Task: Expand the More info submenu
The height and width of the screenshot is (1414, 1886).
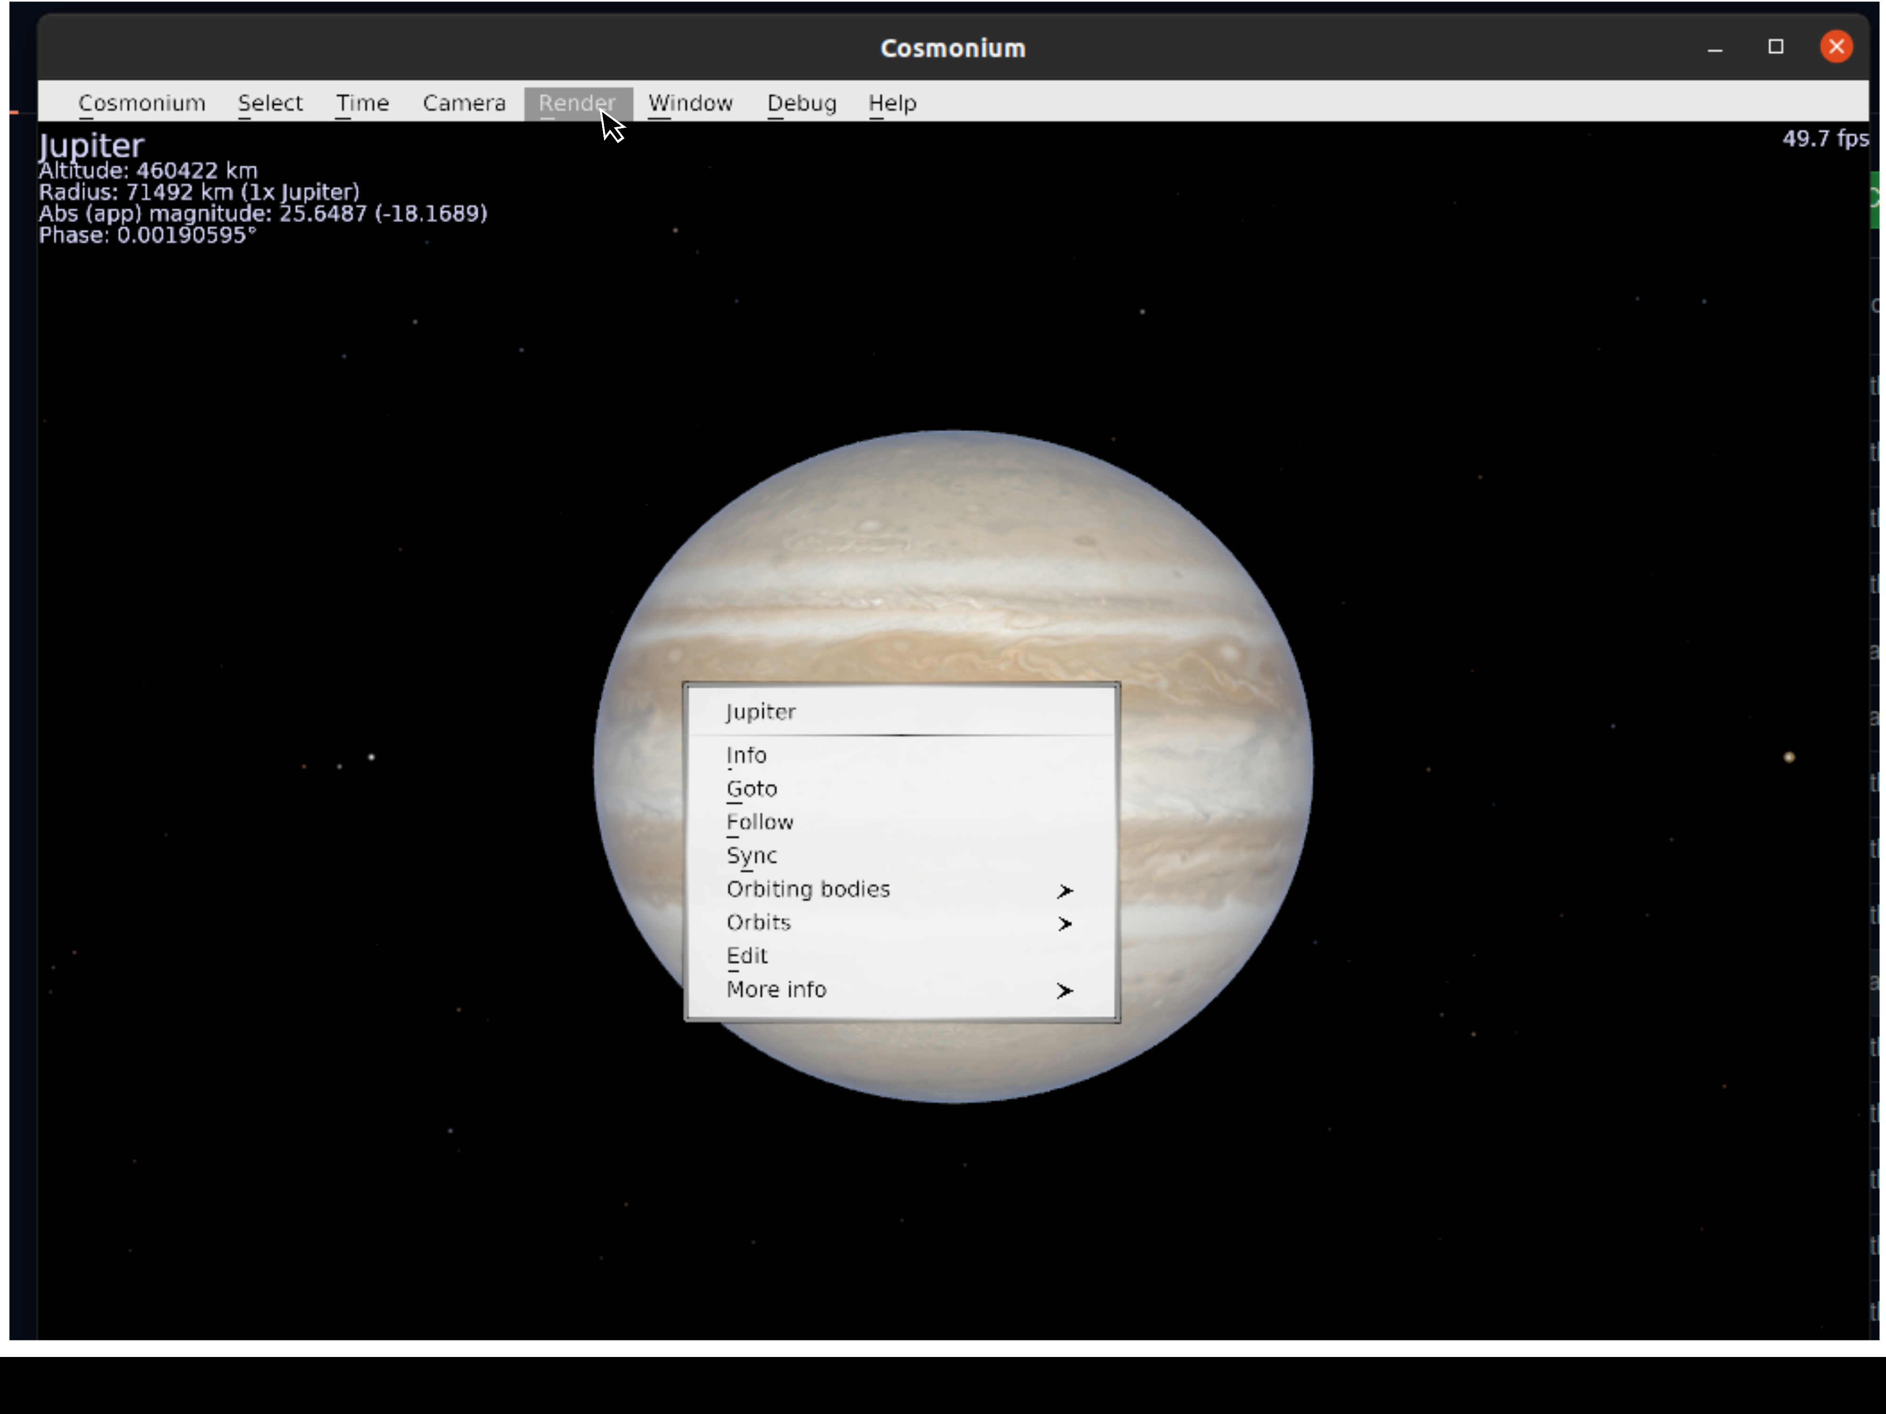Action: (x=776, y=989)
